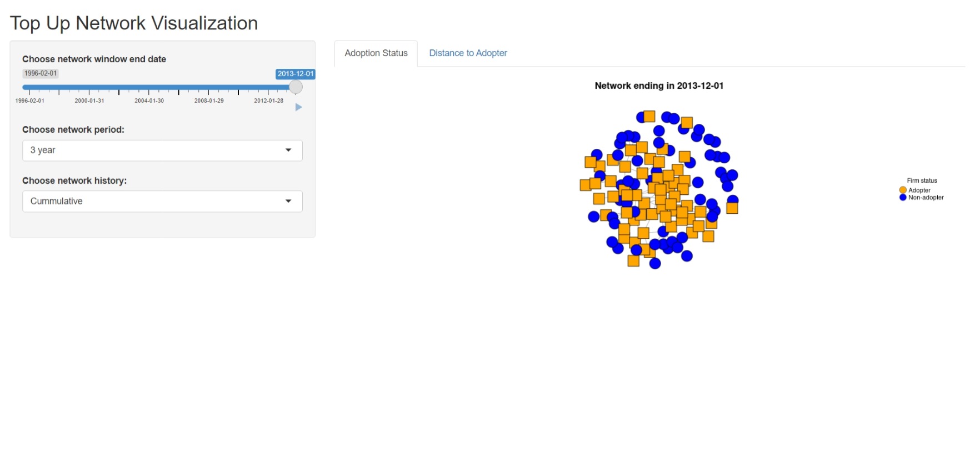The width and height of the screenshot is (975, 473).
Task: Click the isolated orange square node at far right
Action: click(732, 208)
